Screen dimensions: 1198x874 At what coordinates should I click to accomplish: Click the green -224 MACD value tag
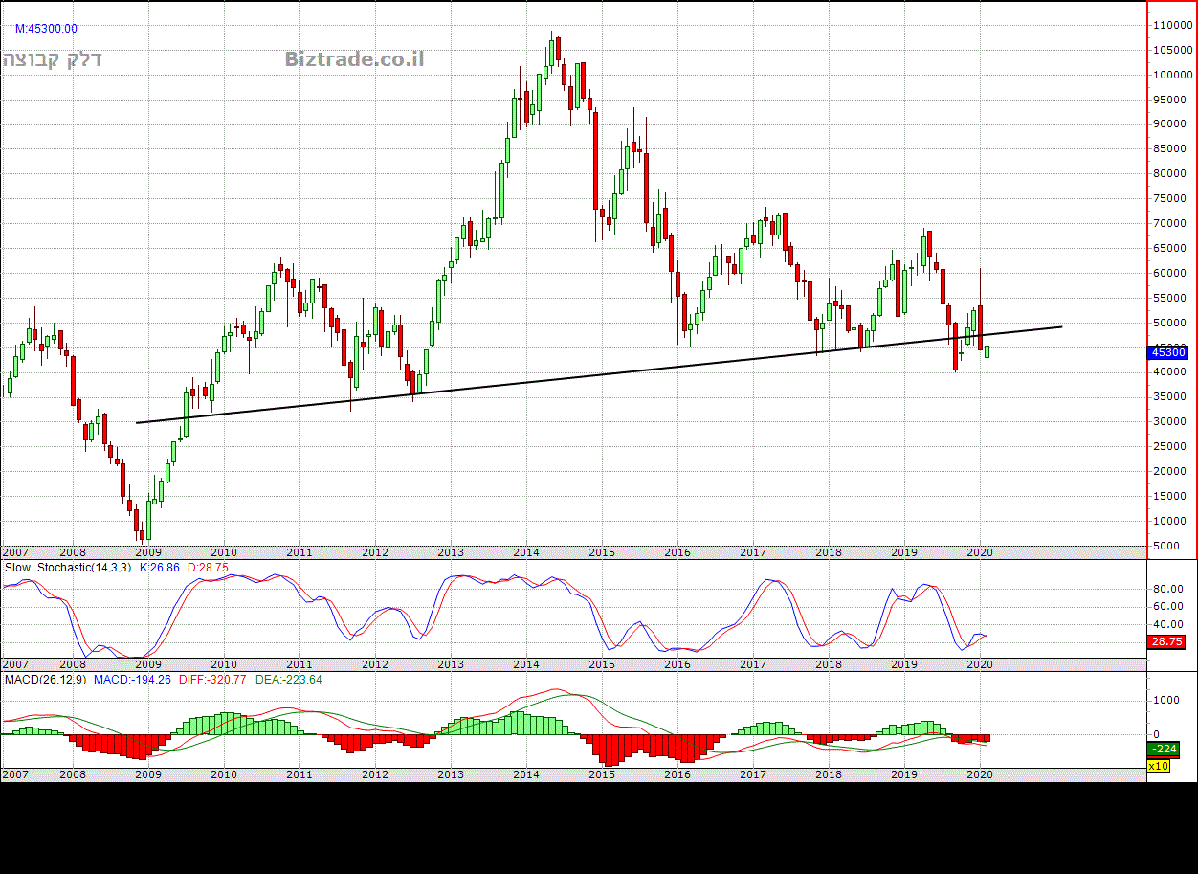(x=1164, y=749)
